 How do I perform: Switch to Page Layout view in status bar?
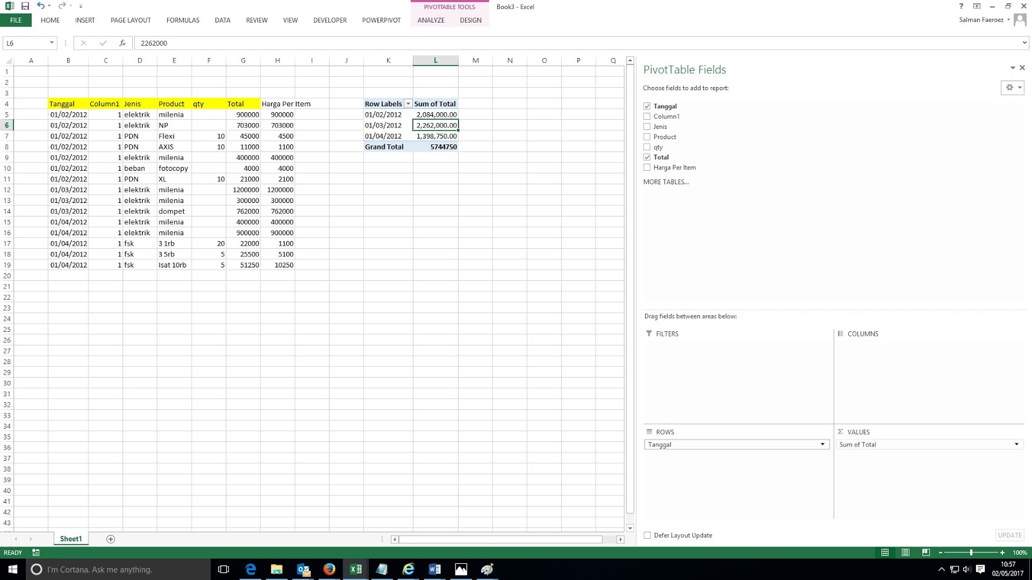pos(906,553)
